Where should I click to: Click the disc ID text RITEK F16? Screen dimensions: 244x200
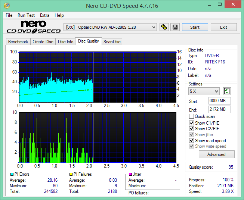(215, 62)
